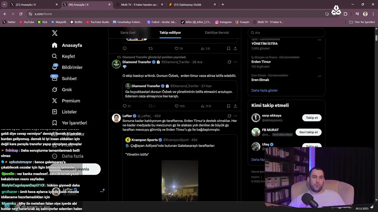
Task: Open more options for YÖNETİM İSTİFA trend
Action: click(x=319, y=40)
